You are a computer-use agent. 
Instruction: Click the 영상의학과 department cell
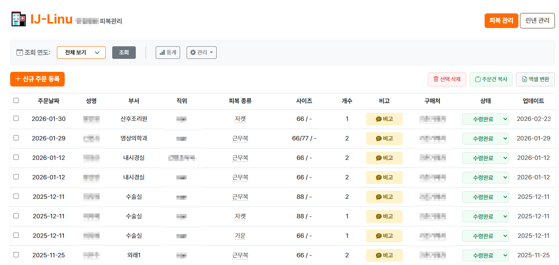(x=134, y=138)
